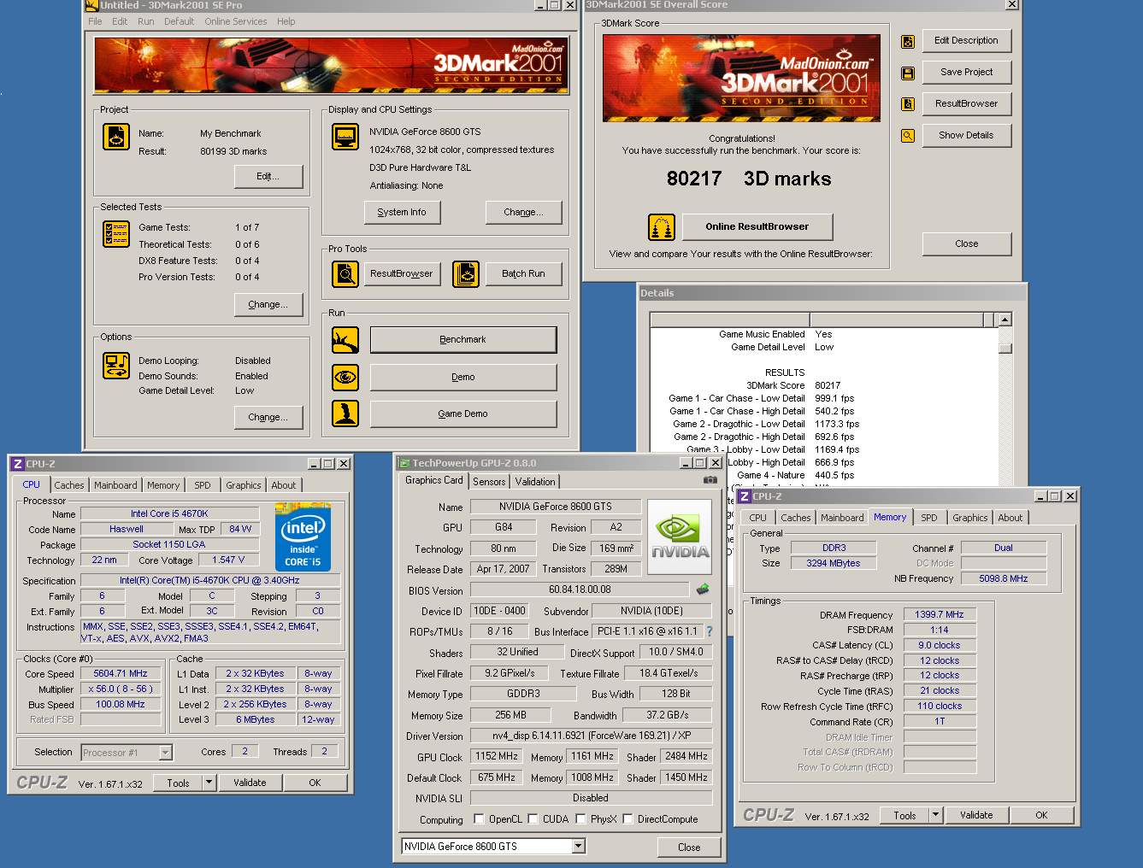Click the Threads count field in CPU-Z
1143x868 pixels.
coord(324,751)
